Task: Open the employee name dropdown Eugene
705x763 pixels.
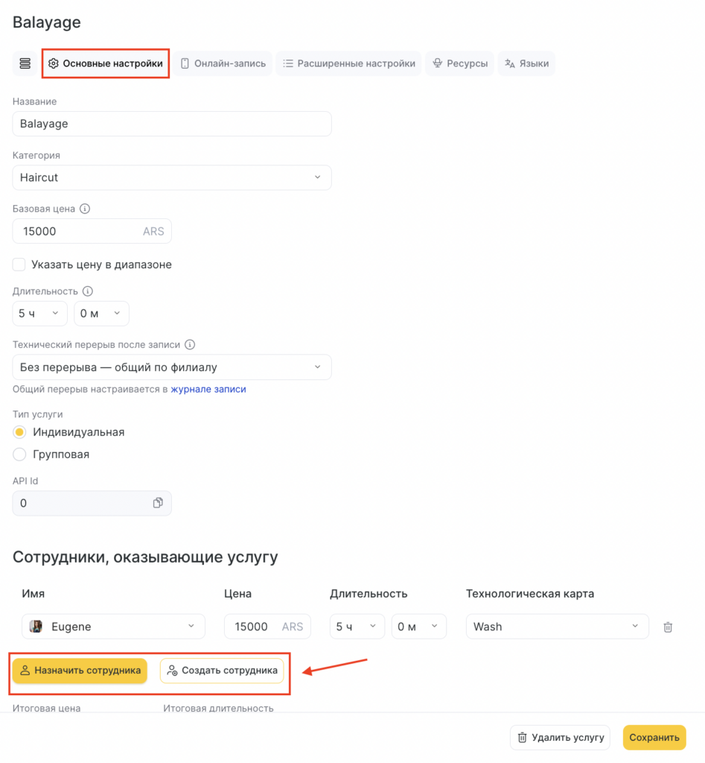Action: (113, 627)
